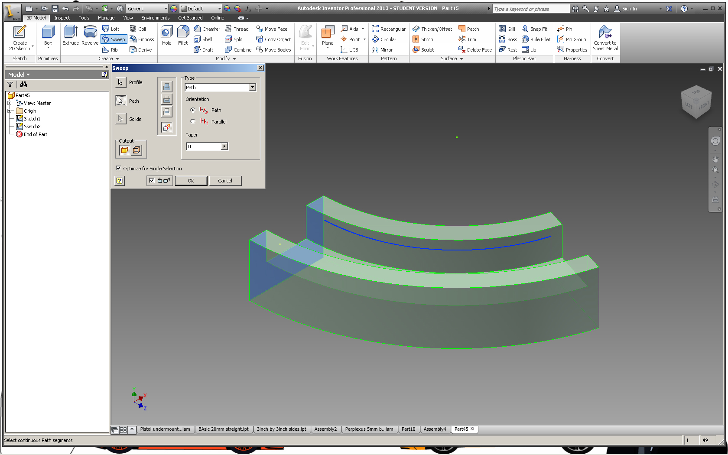Open the Plane work feature dropdown
Screen dimensions: 728x455
point(328,48)
